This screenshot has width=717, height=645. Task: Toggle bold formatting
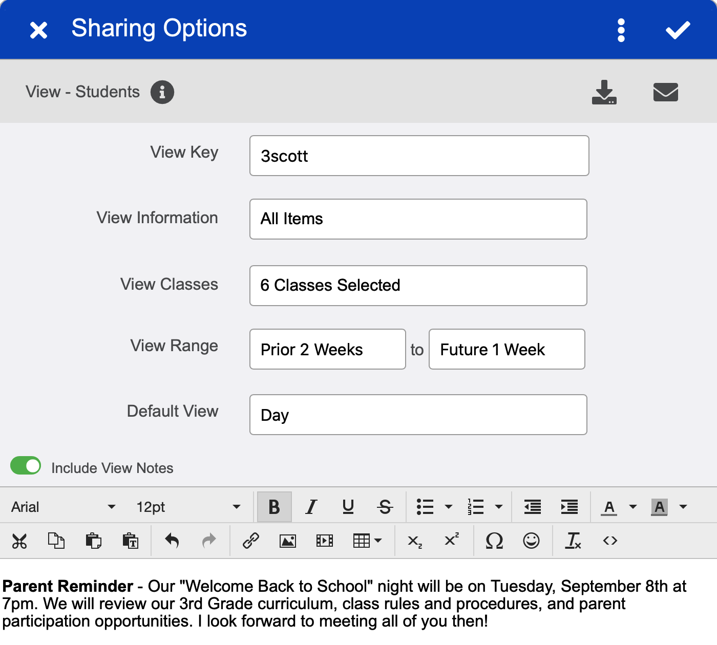(x=274, y=507)
